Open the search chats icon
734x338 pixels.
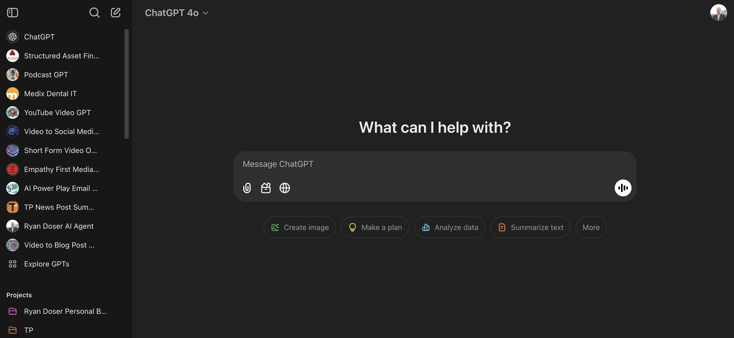[94, 13]
